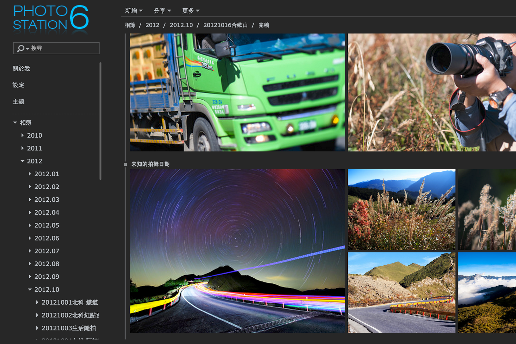
Task: Open the silver grass close-up photo
Action: pyautogui.click(x=487, y=210)
